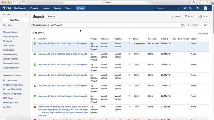The height and width of the screenshot is (120, 214).
Task: Click the Safari localhost address bar
Action: [107, 2]
